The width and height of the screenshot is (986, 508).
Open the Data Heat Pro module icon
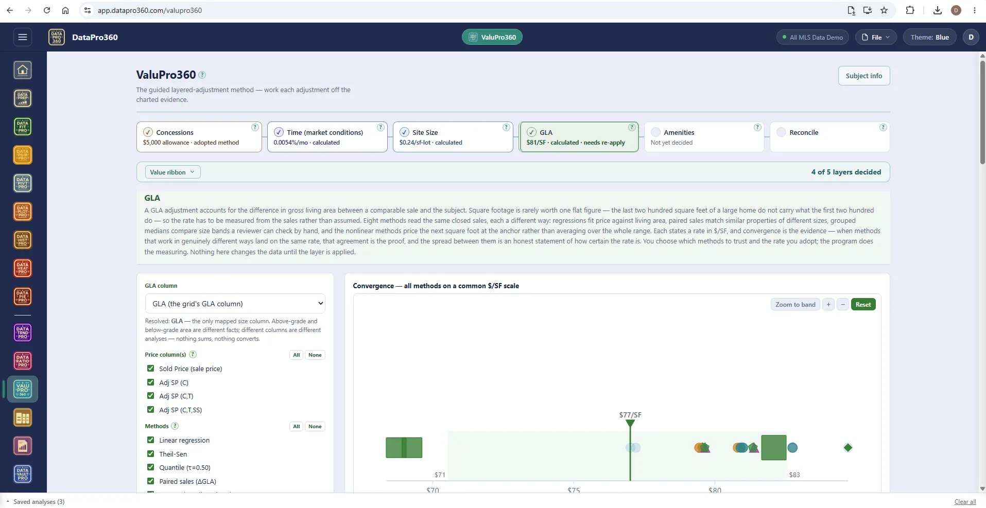click(23, 268)
